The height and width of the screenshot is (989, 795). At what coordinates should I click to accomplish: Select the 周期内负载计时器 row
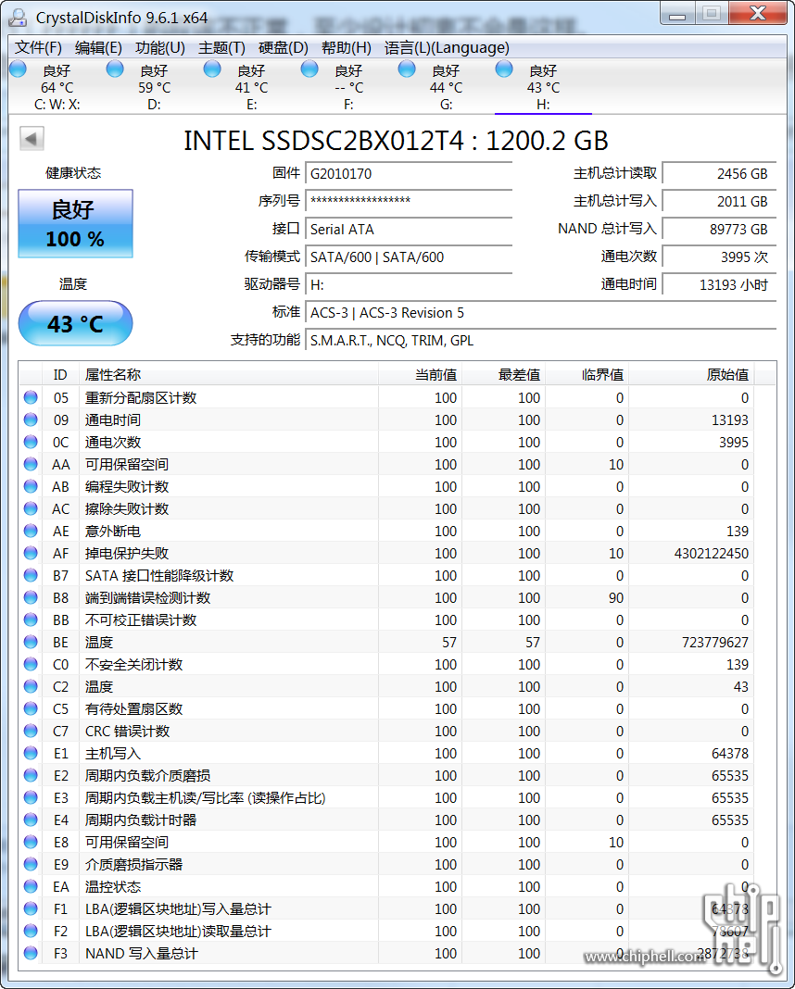[x=387, y=820]
